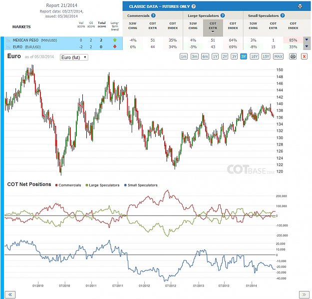This screenshot has height=299, width=312.
Task: Close the Euro chart with red X
Action: 304,56
